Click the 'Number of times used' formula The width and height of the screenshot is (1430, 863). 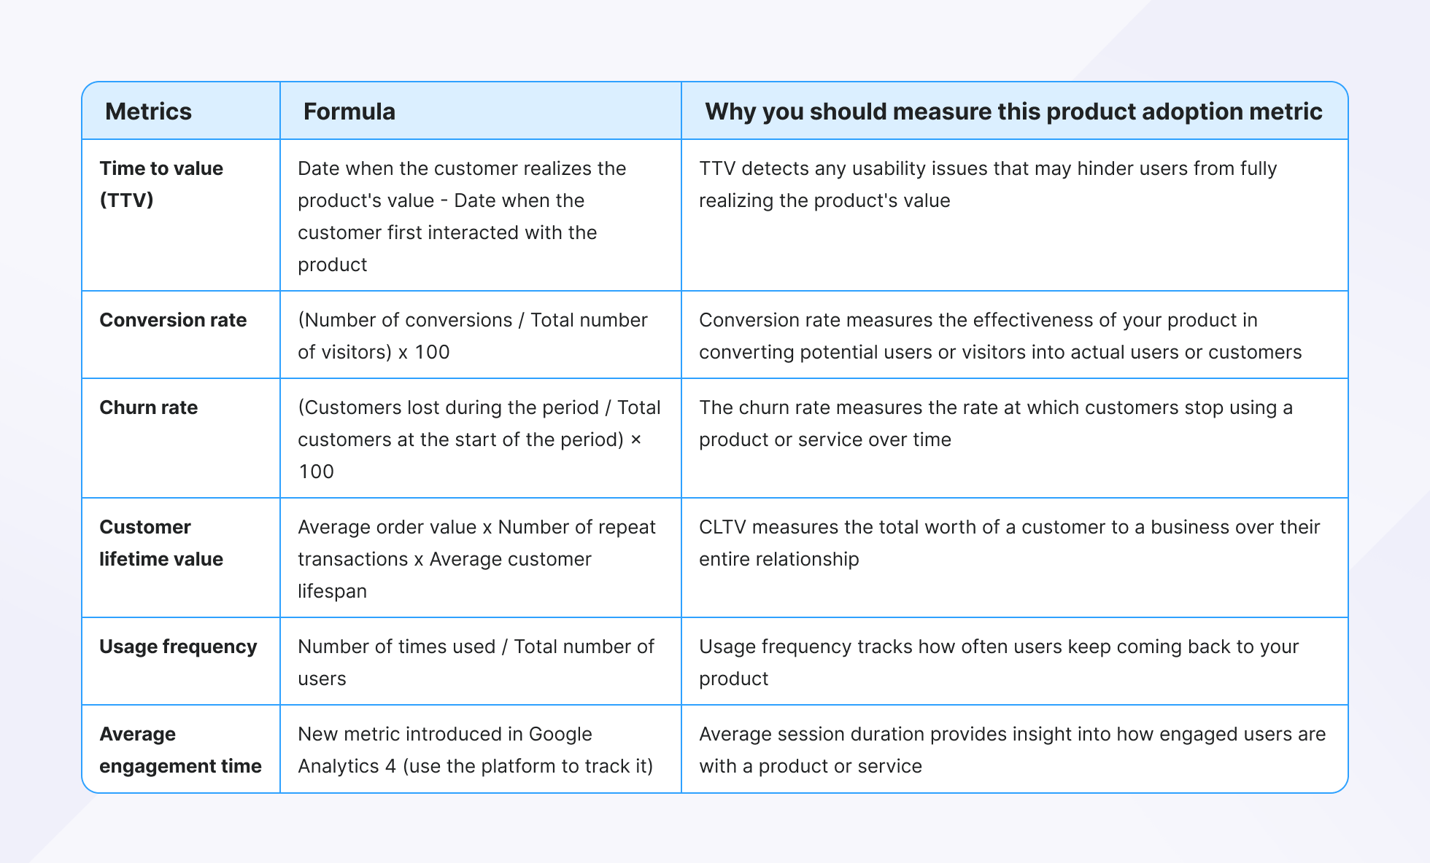[476, 663]
